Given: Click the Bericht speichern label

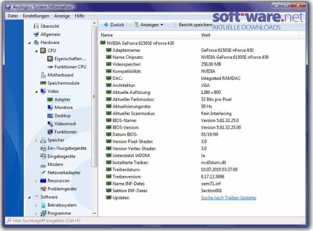Looking at the screenshot, I should [x=196, y=25].
